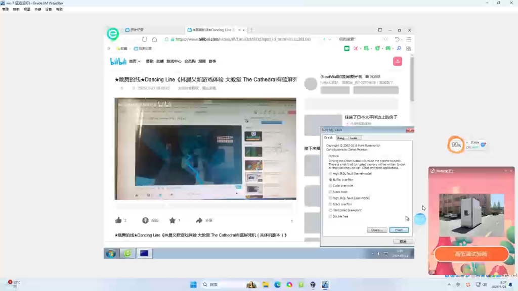Click the 99% memory usage circle widget

click(456, 145)
